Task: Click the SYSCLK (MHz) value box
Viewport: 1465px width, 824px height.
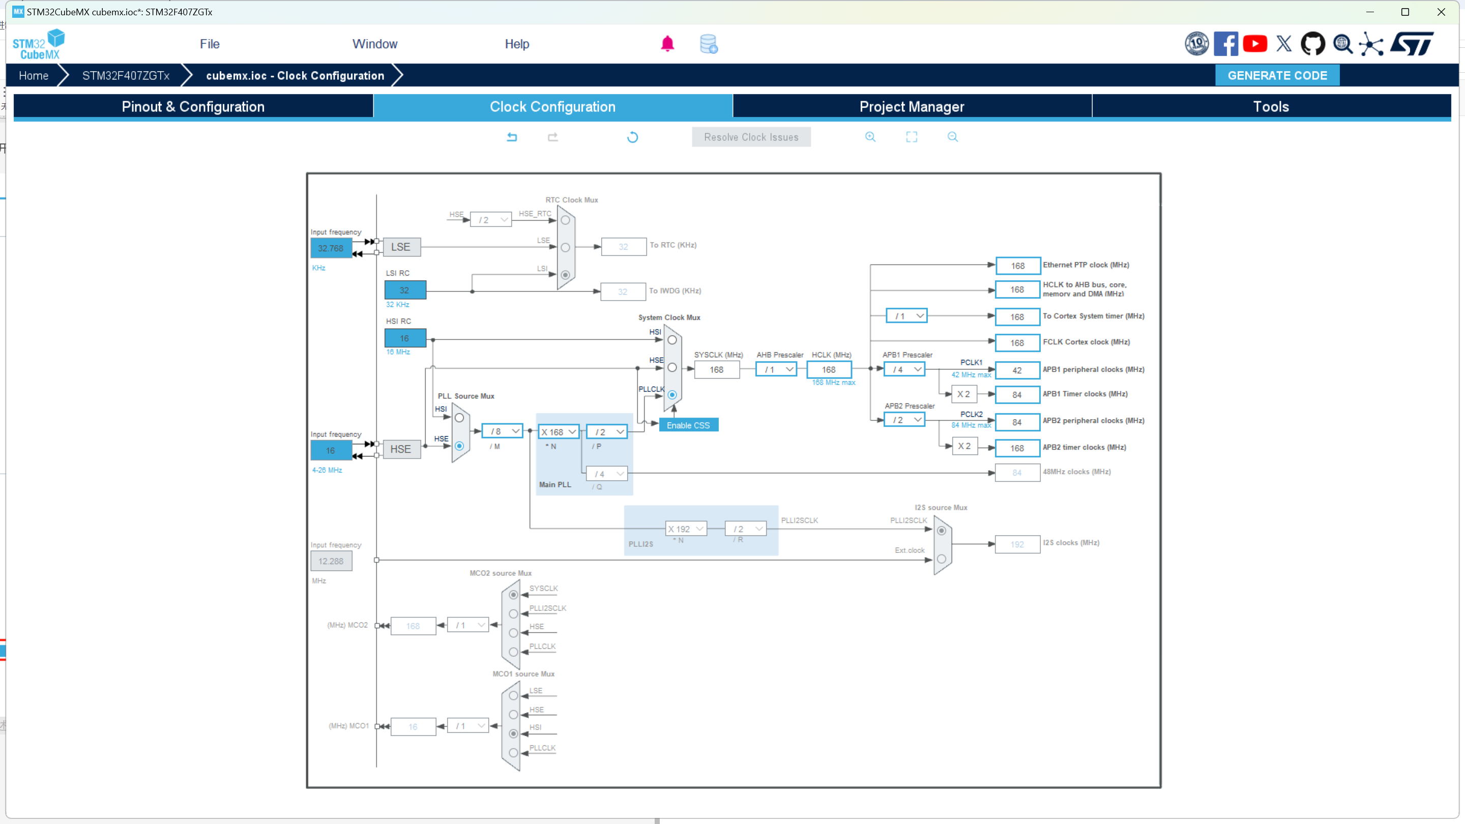Action: (717, 370)
